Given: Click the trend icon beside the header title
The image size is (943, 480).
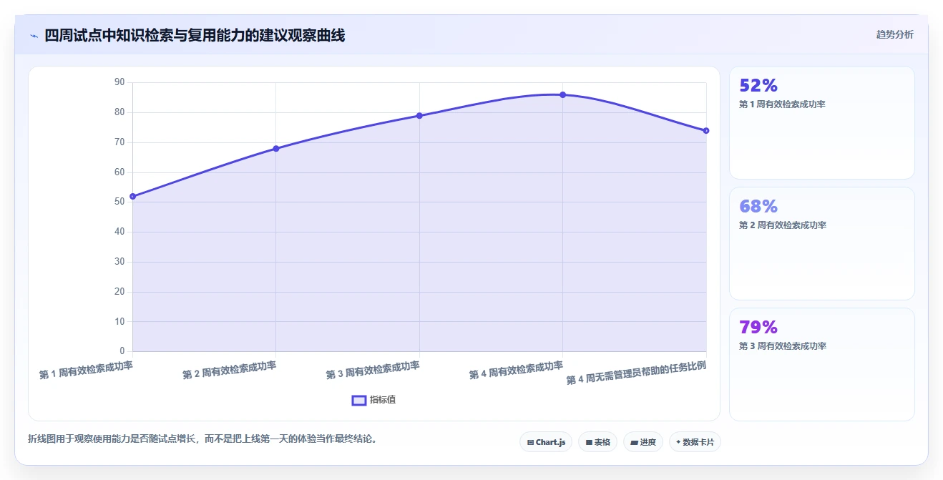Looking at the screenshot, I should [x=34, y=35].
